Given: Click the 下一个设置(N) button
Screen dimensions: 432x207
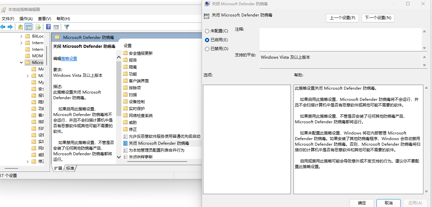Looking at the screenshot, I should [378, 18].
